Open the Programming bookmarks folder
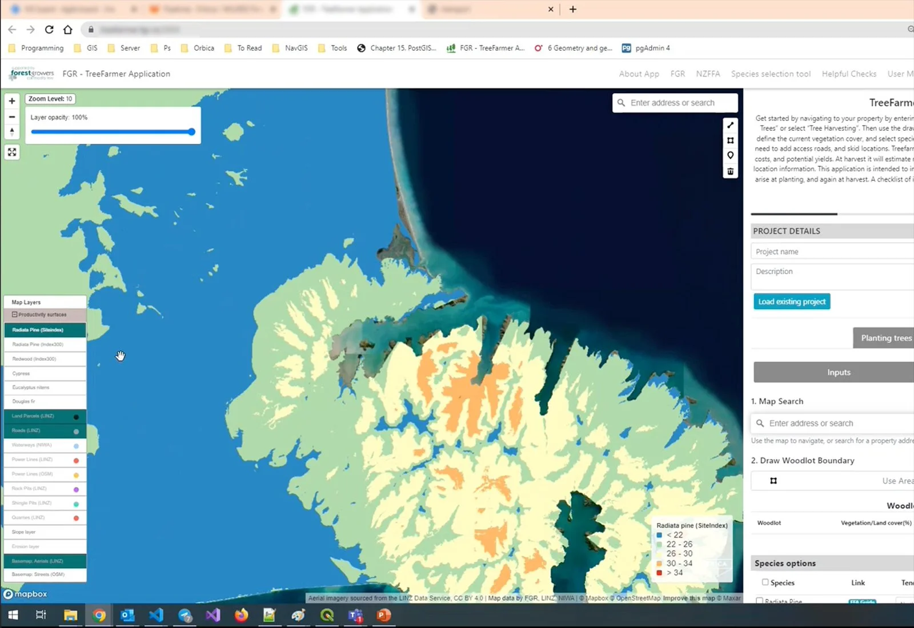The width and height of the screenshot is (914, 628). click(x=36, y=48)
